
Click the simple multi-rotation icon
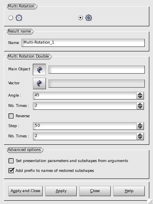(x=19, y=18)
